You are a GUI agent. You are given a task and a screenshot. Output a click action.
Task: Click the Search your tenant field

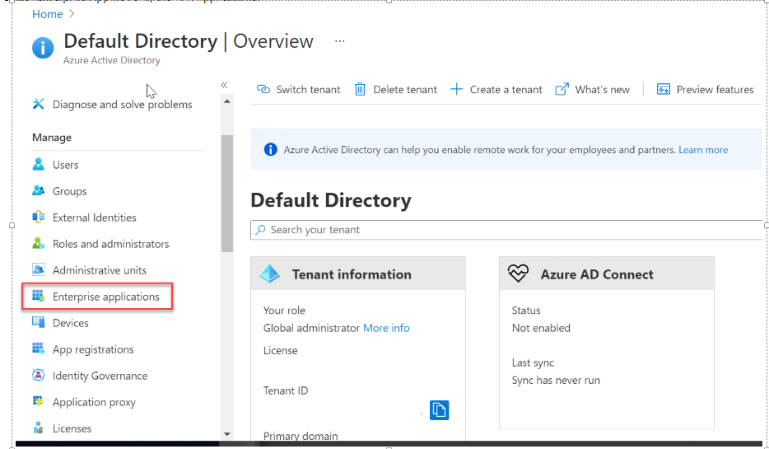click(x=506, y=230)
